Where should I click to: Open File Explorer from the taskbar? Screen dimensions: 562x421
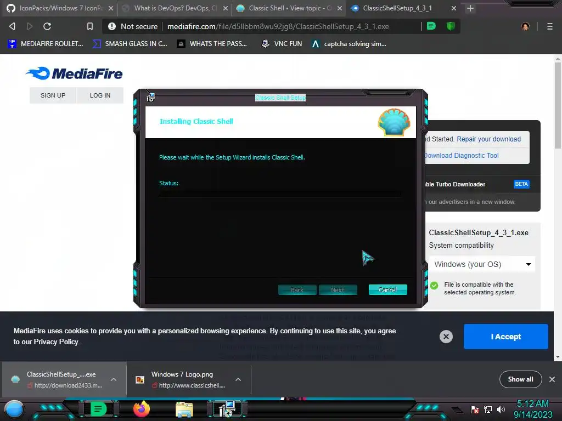coord(184,409)
